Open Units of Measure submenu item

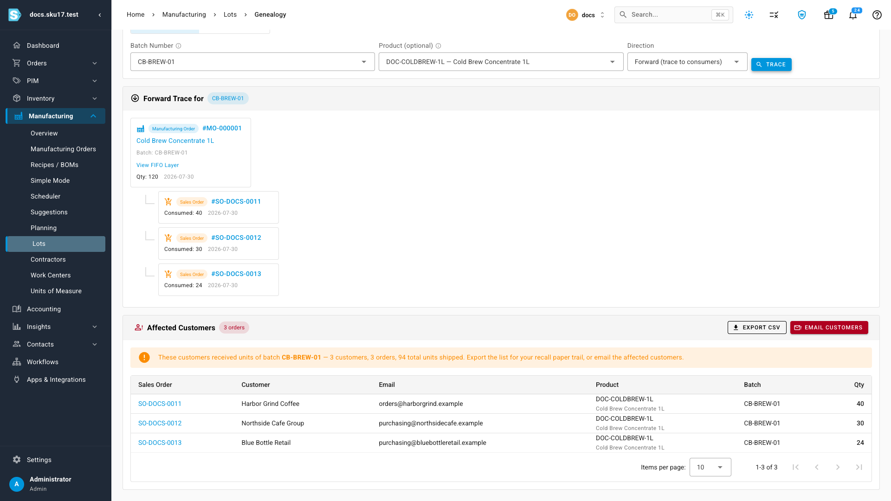[x=56, y=291]
